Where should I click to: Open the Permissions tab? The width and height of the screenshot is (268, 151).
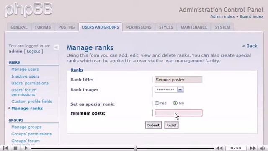(x=139, y=27)
